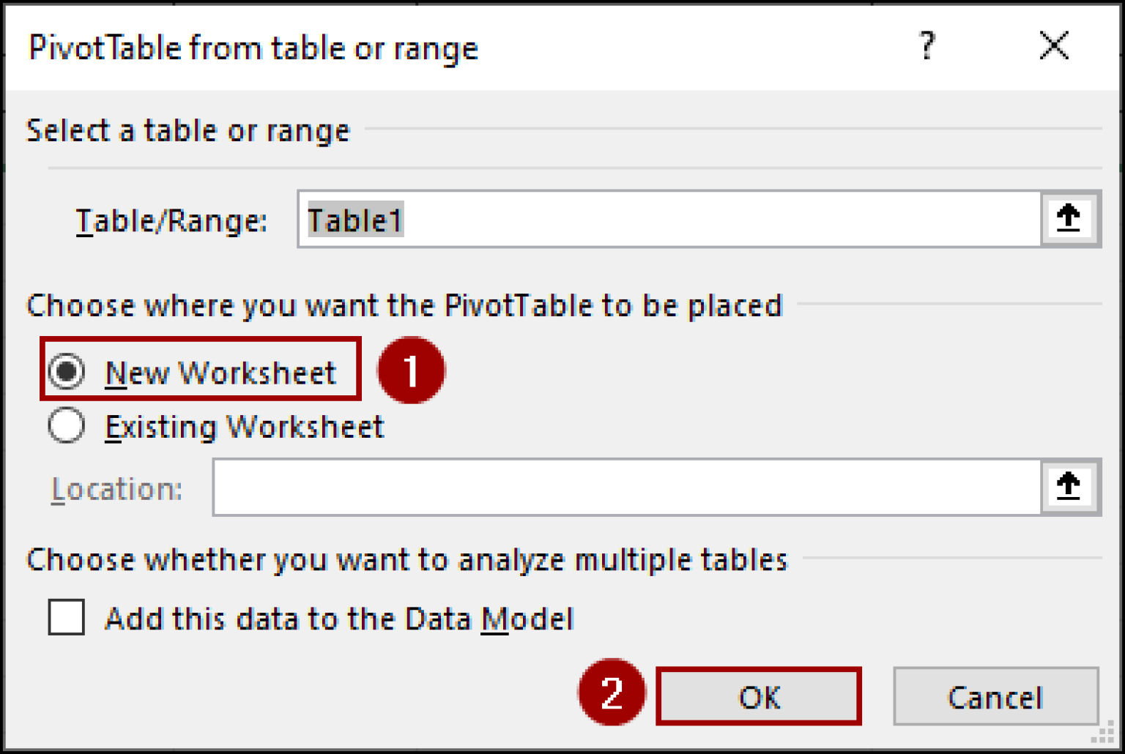This screenshot has width=1125, height=754.
Task: Click the collapse dialog arrow beside Location
Action: pyautogui.click(x=1068, y=485)
